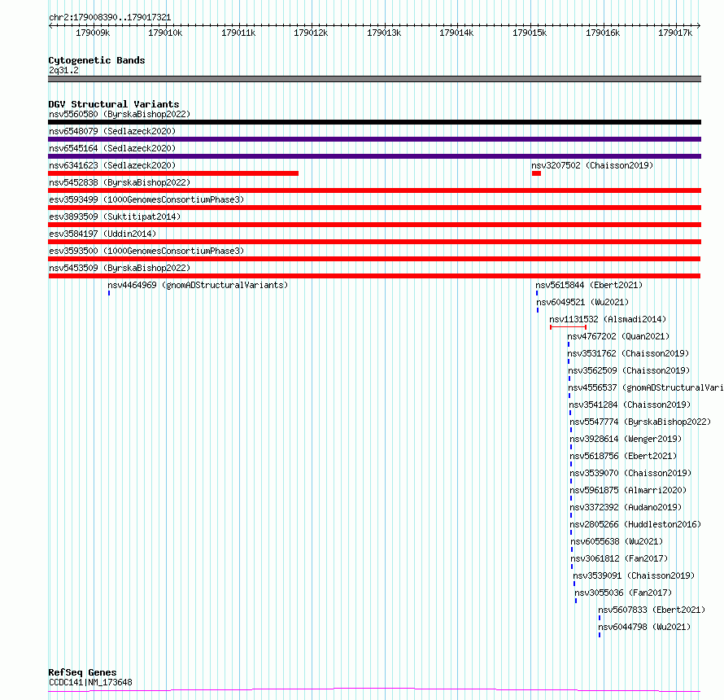Open nsv5547774 (ByrskaBishop2022) label

pos(640,422)
